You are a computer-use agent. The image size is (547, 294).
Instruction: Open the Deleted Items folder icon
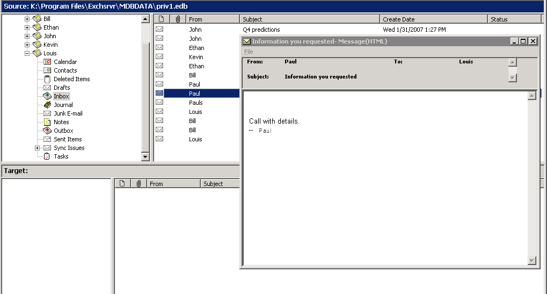tap(47, 79)
